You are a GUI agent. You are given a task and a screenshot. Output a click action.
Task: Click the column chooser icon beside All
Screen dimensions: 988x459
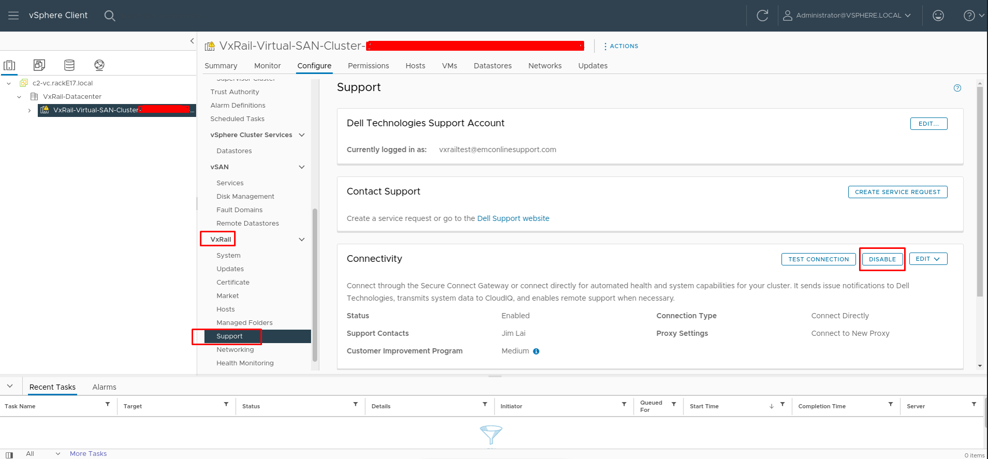click(9, 455)
